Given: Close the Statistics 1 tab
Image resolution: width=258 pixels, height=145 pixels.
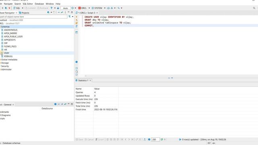Looking at the screenshot, I should [90, 81].
